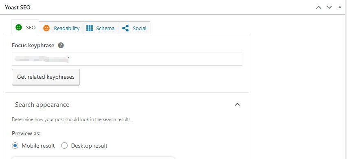Toggle Yoast SEO panel collapse triangle
This screenshot has height=159, width=347.
pos(340,7)
